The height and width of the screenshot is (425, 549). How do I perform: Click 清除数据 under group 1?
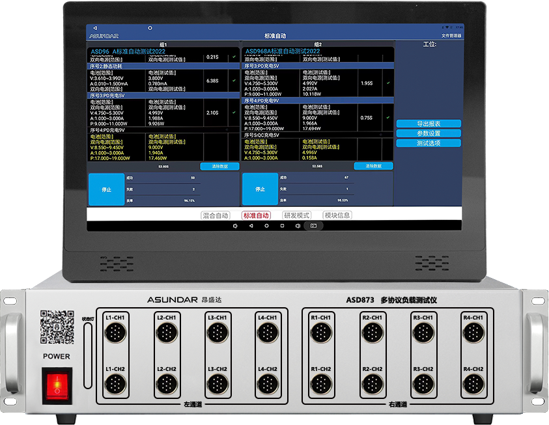click(220, 167)
